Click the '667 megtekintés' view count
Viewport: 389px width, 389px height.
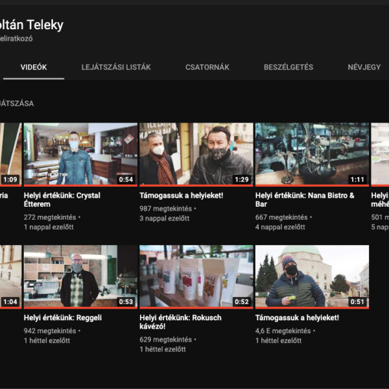point(281,217)
